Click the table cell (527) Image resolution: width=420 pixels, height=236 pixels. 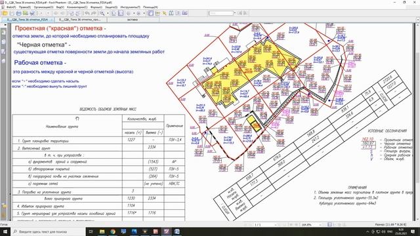pos(153,169)
